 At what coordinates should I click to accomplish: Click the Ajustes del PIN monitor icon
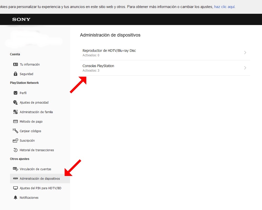click(x=16, y=188)
